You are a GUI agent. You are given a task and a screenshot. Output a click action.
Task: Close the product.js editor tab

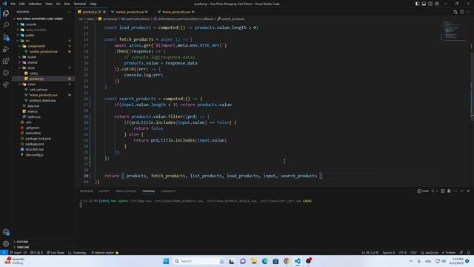coord(104,12)
